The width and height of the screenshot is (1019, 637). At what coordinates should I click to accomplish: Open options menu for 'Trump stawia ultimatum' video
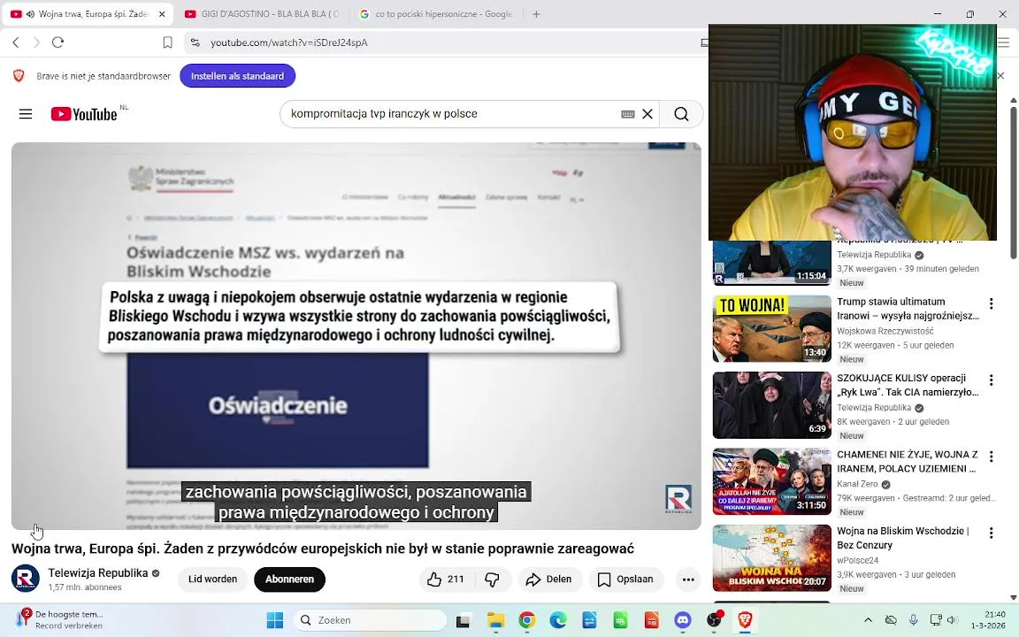991,303
